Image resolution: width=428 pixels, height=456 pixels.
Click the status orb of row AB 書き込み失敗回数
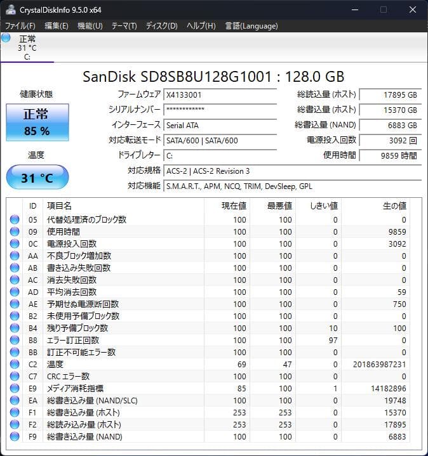tap(15, 268)
